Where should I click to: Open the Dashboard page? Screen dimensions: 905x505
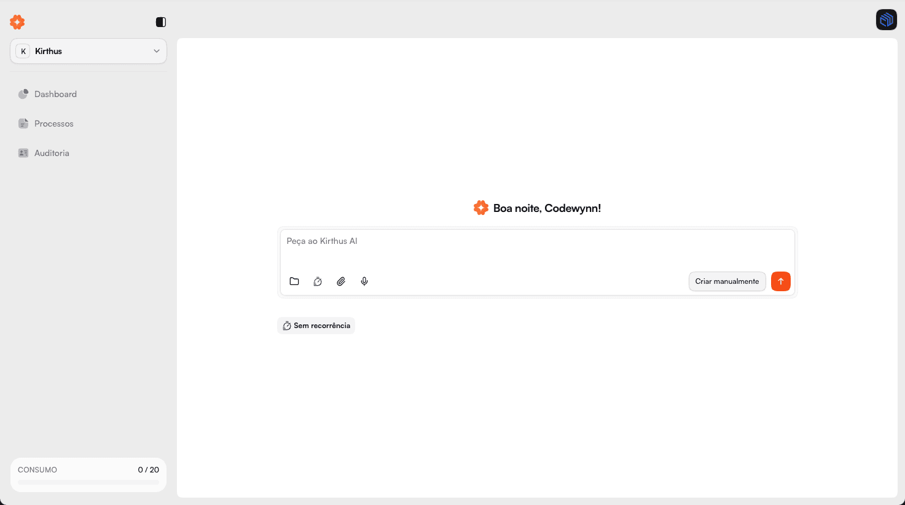pyautogui.click(x=55, y=94)
